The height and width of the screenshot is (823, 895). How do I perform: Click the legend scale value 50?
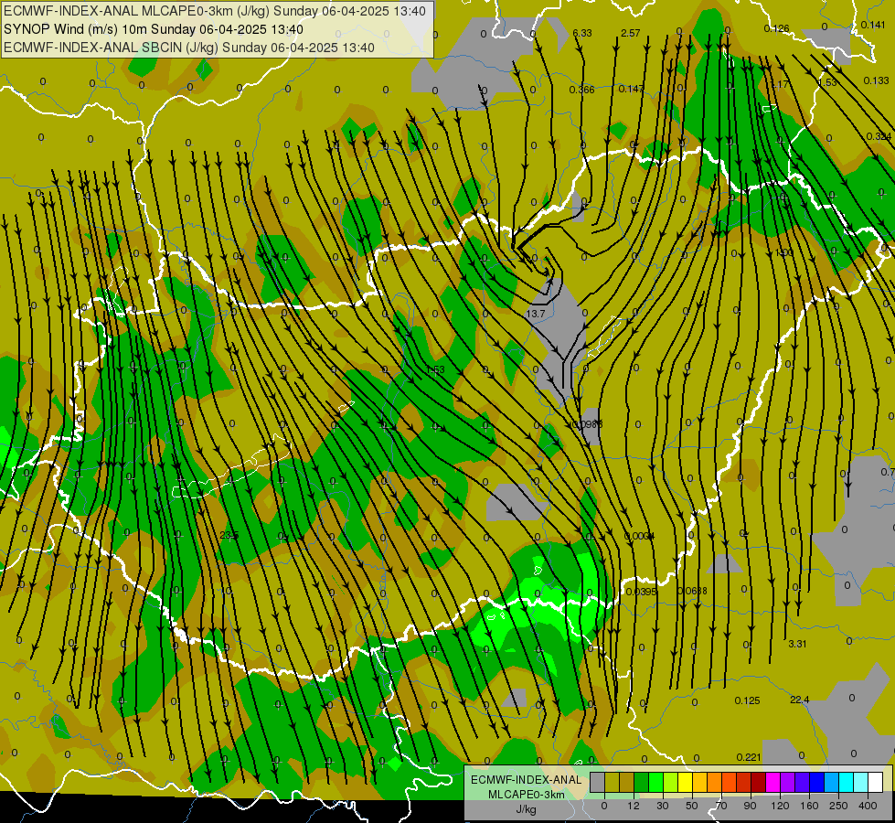tap(692, 806)
